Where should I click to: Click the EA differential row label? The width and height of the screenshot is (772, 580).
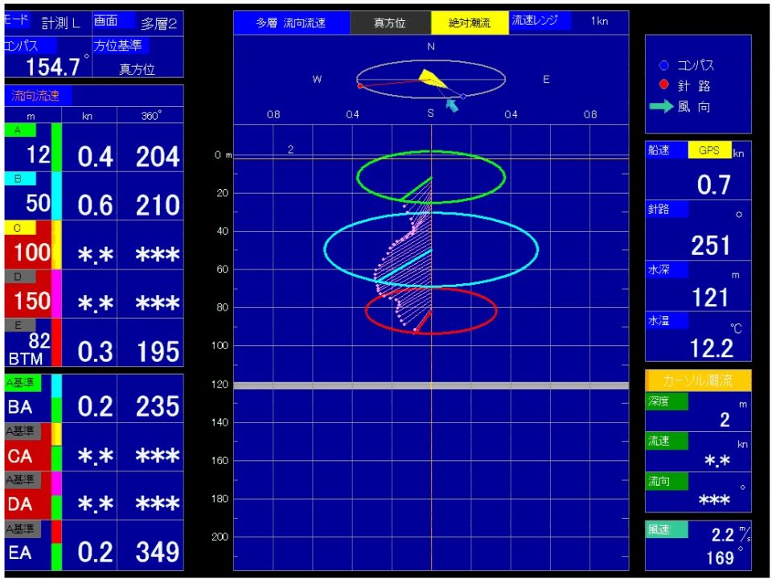pos(20,553)
